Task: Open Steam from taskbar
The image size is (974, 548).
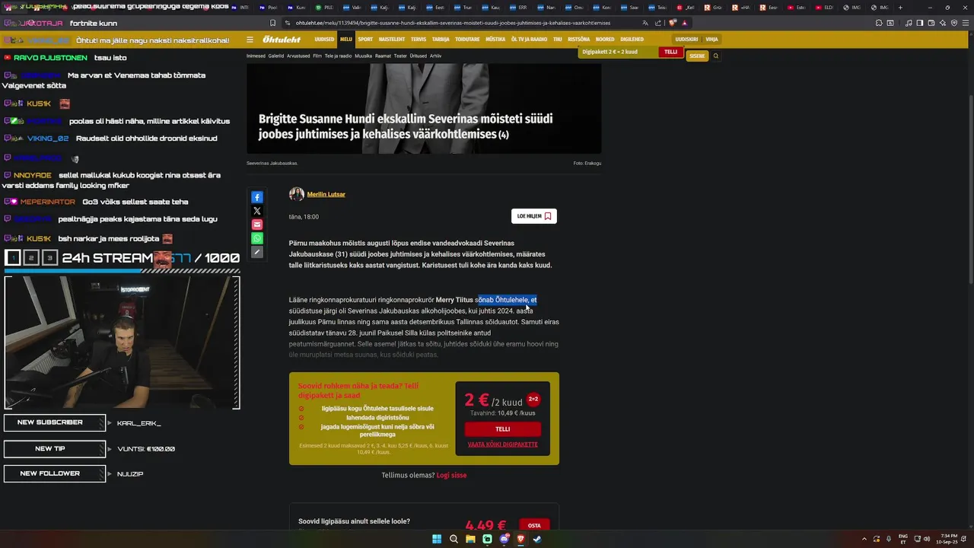Action: 537,539
